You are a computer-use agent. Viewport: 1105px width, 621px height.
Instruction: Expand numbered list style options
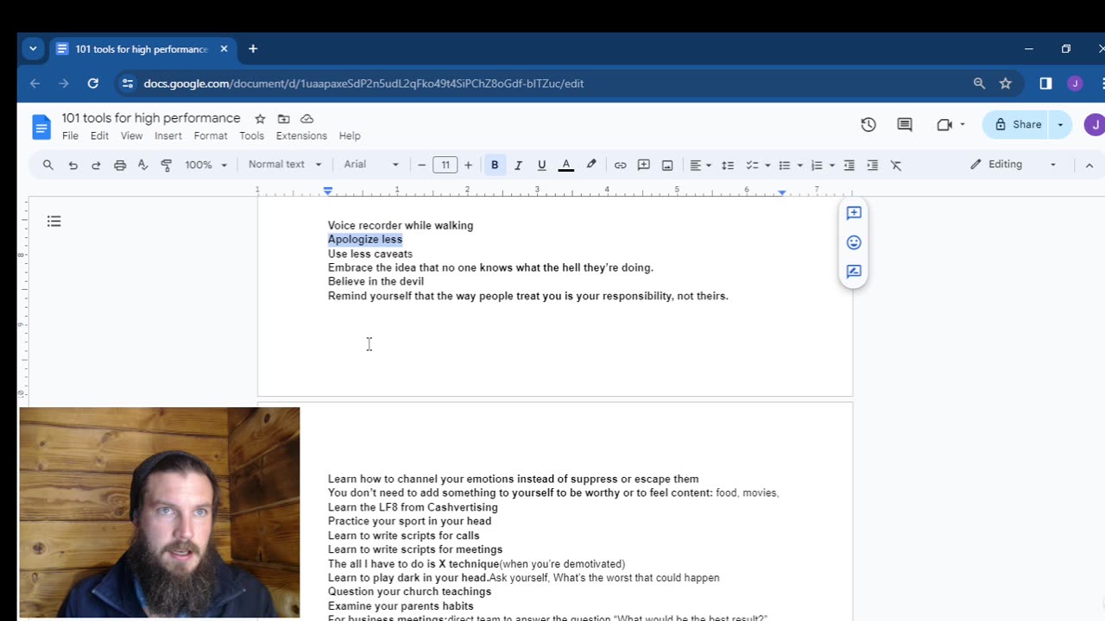point(832,165)
